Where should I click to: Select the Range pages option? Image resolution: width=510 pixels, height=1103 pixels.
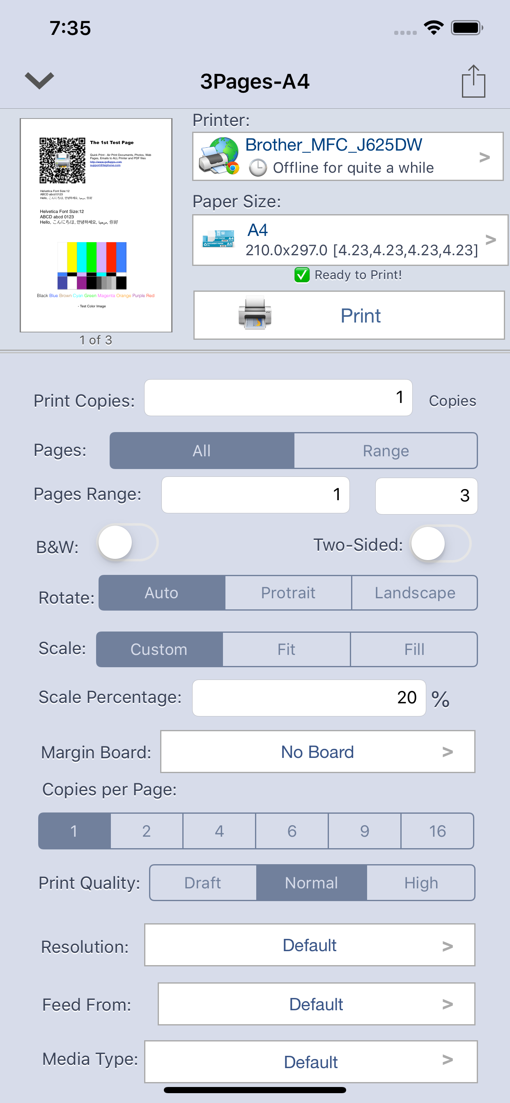385,451
